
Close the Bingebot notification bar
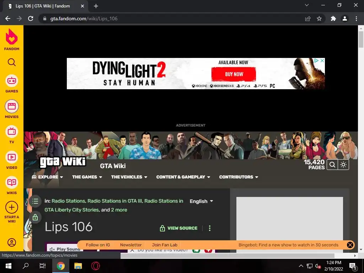[350, 245]
